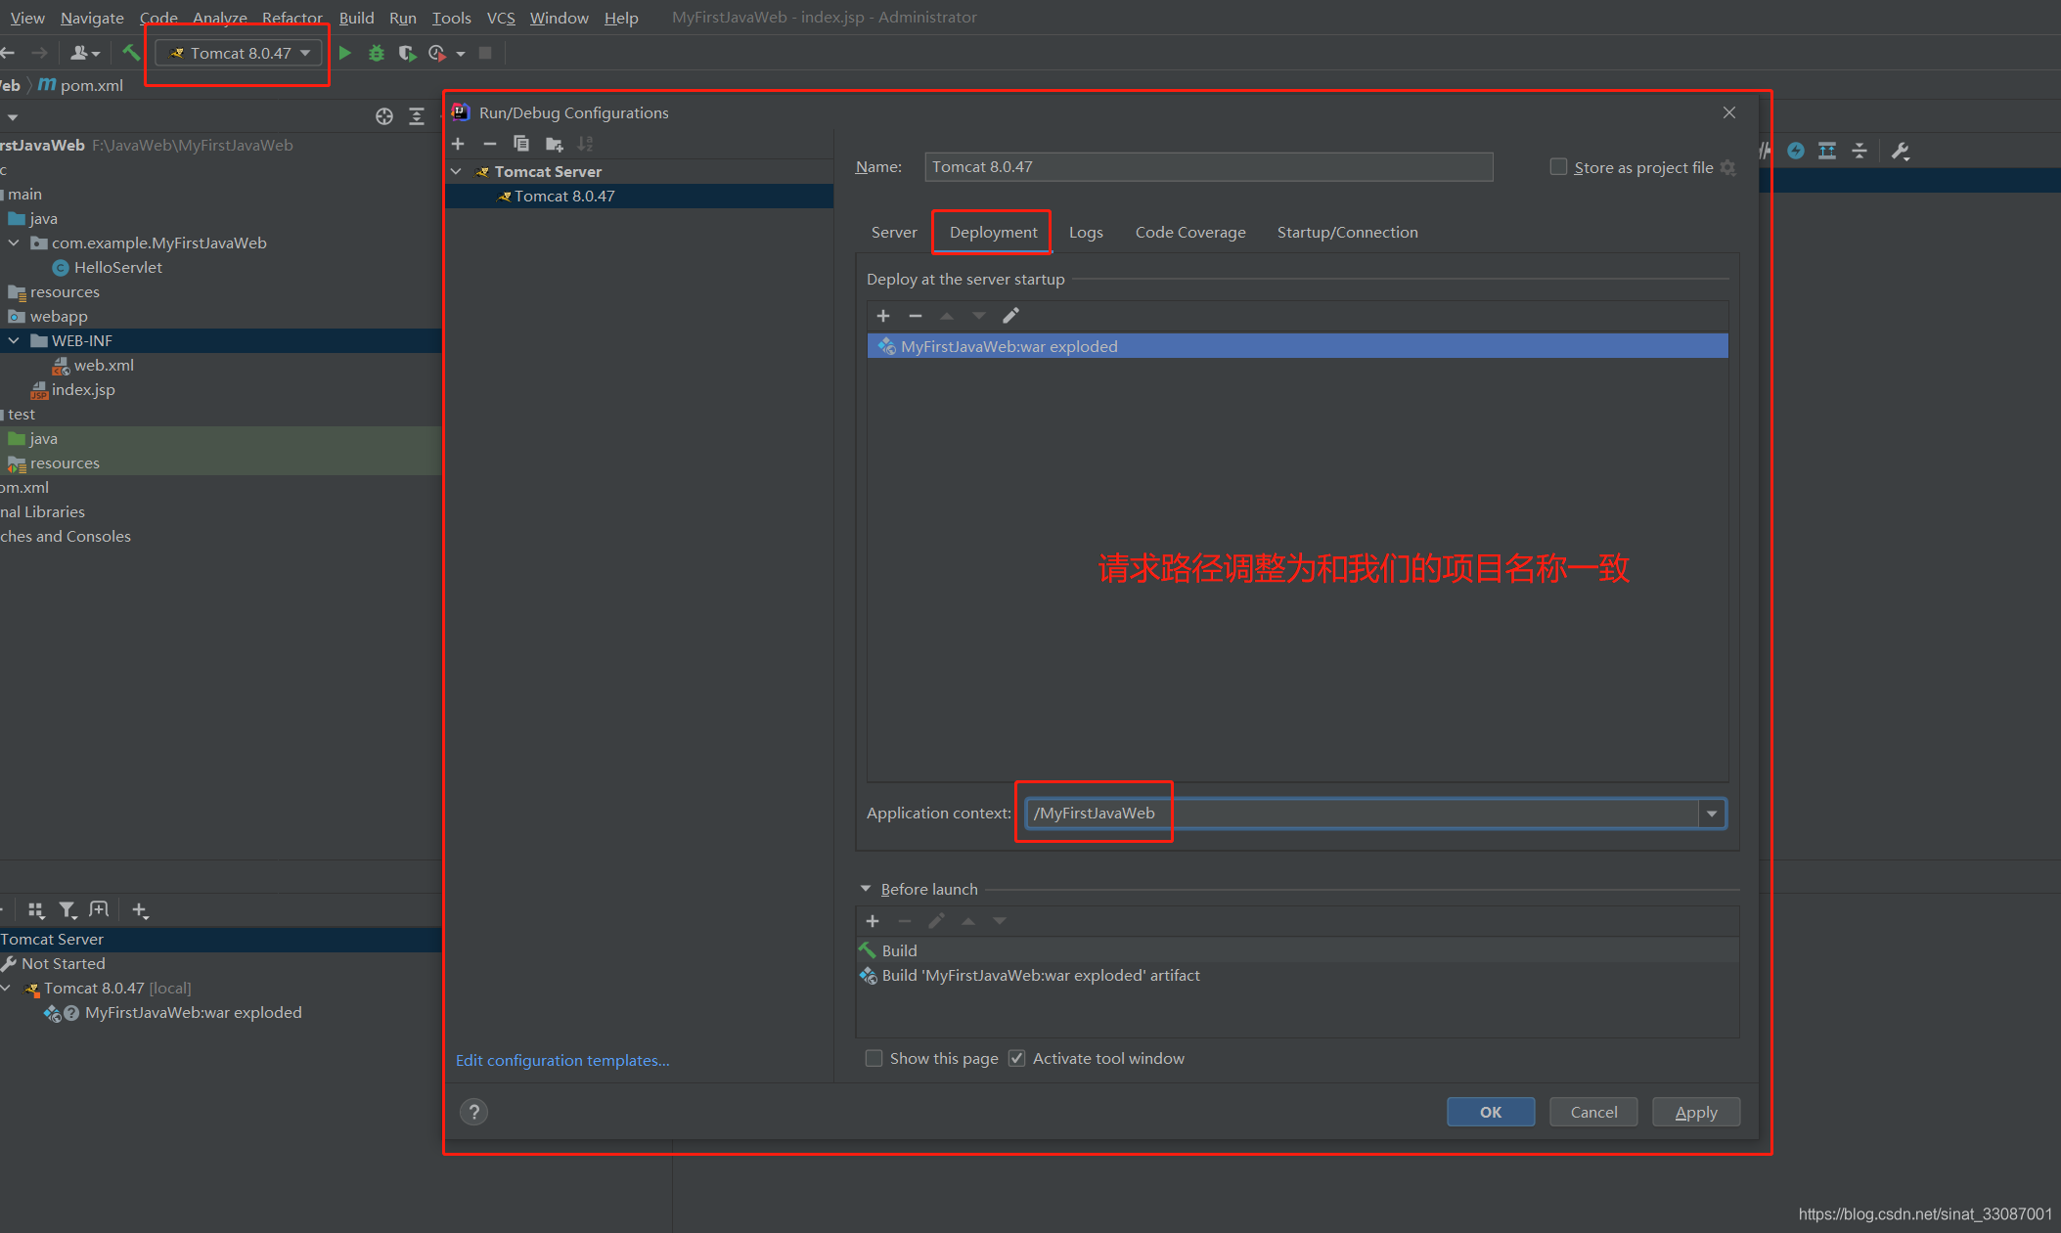2061x1233 pixels.
Task: Copy configuration icon in dialog toolbar
Action: pos(521,144)
